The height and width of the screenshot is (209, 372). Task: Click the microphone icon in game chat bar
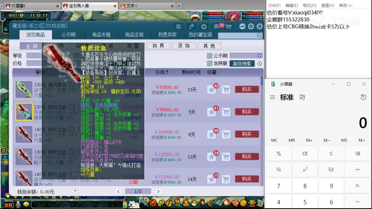pyautogui.click(x=18, y=204)
